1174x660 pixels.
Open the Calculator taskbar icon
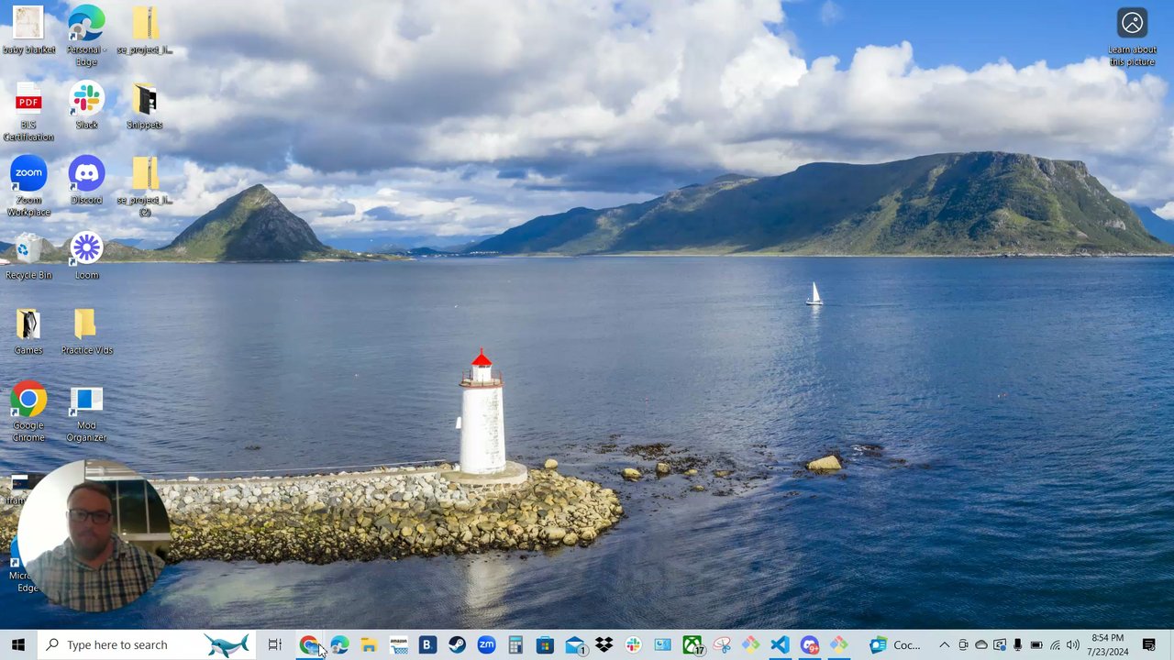point(515,645)
